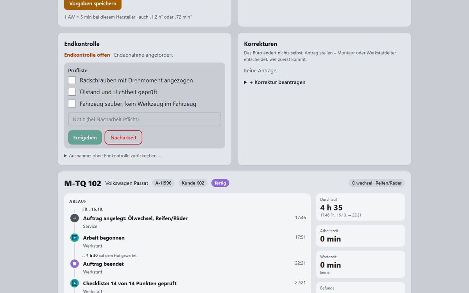Click the Keine Anträge text

[261, 71]
